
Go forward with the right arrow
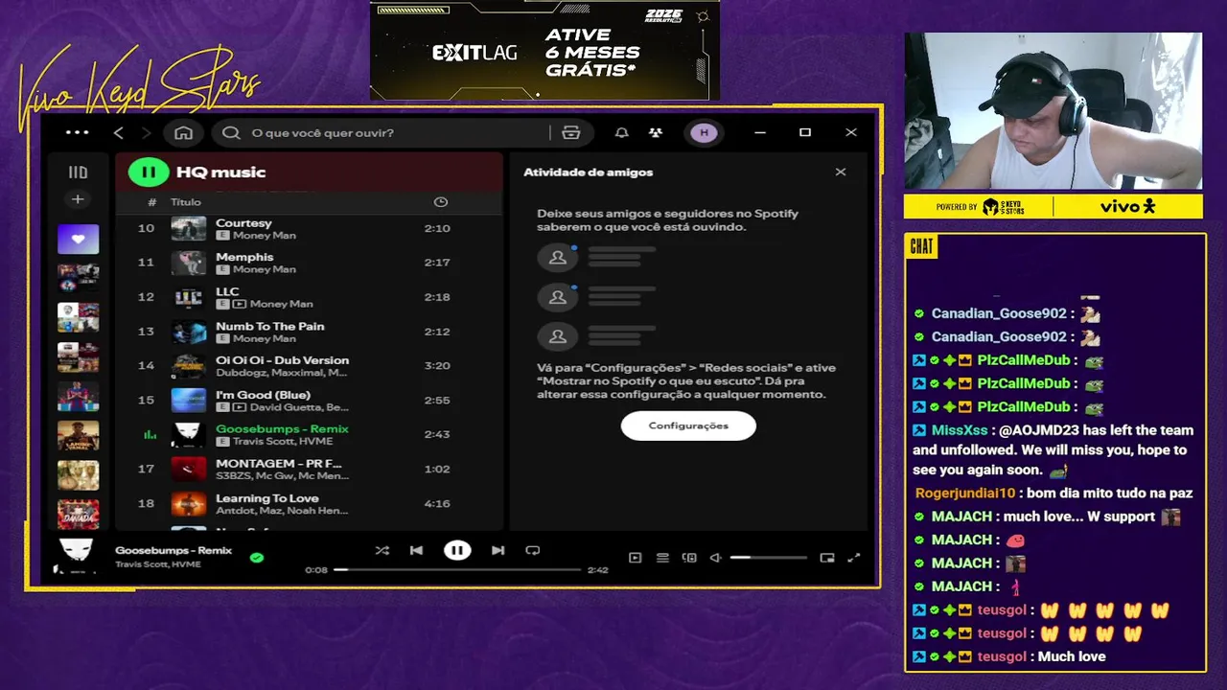point(146,132)
